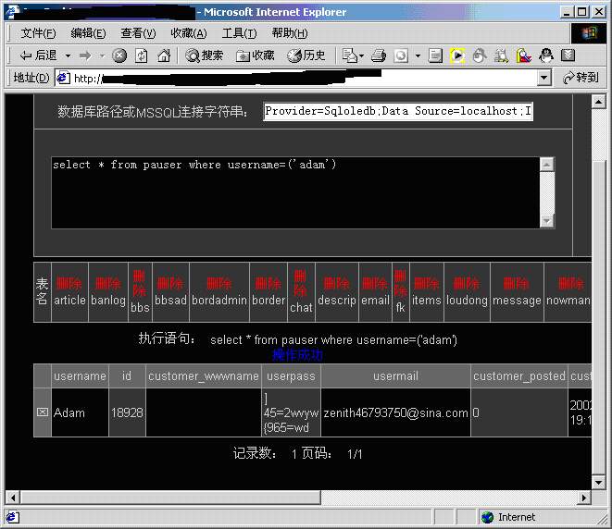Image resolution: width=612 pixels, height=529 pixels.
Task: Click the Stop loading toolbar icon
Action: (x=119, y=55)
